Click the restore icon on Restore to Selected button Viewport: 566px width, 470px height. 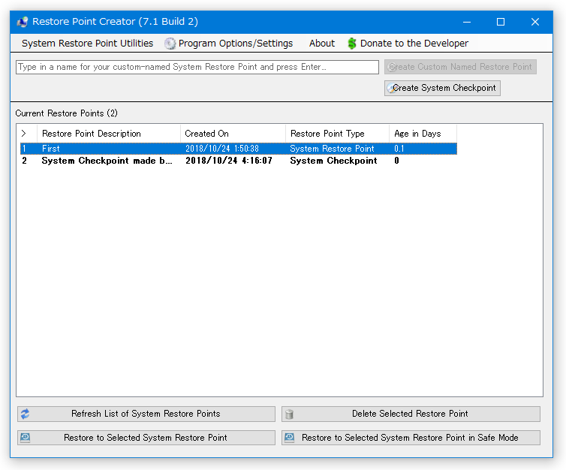point(26,438)
